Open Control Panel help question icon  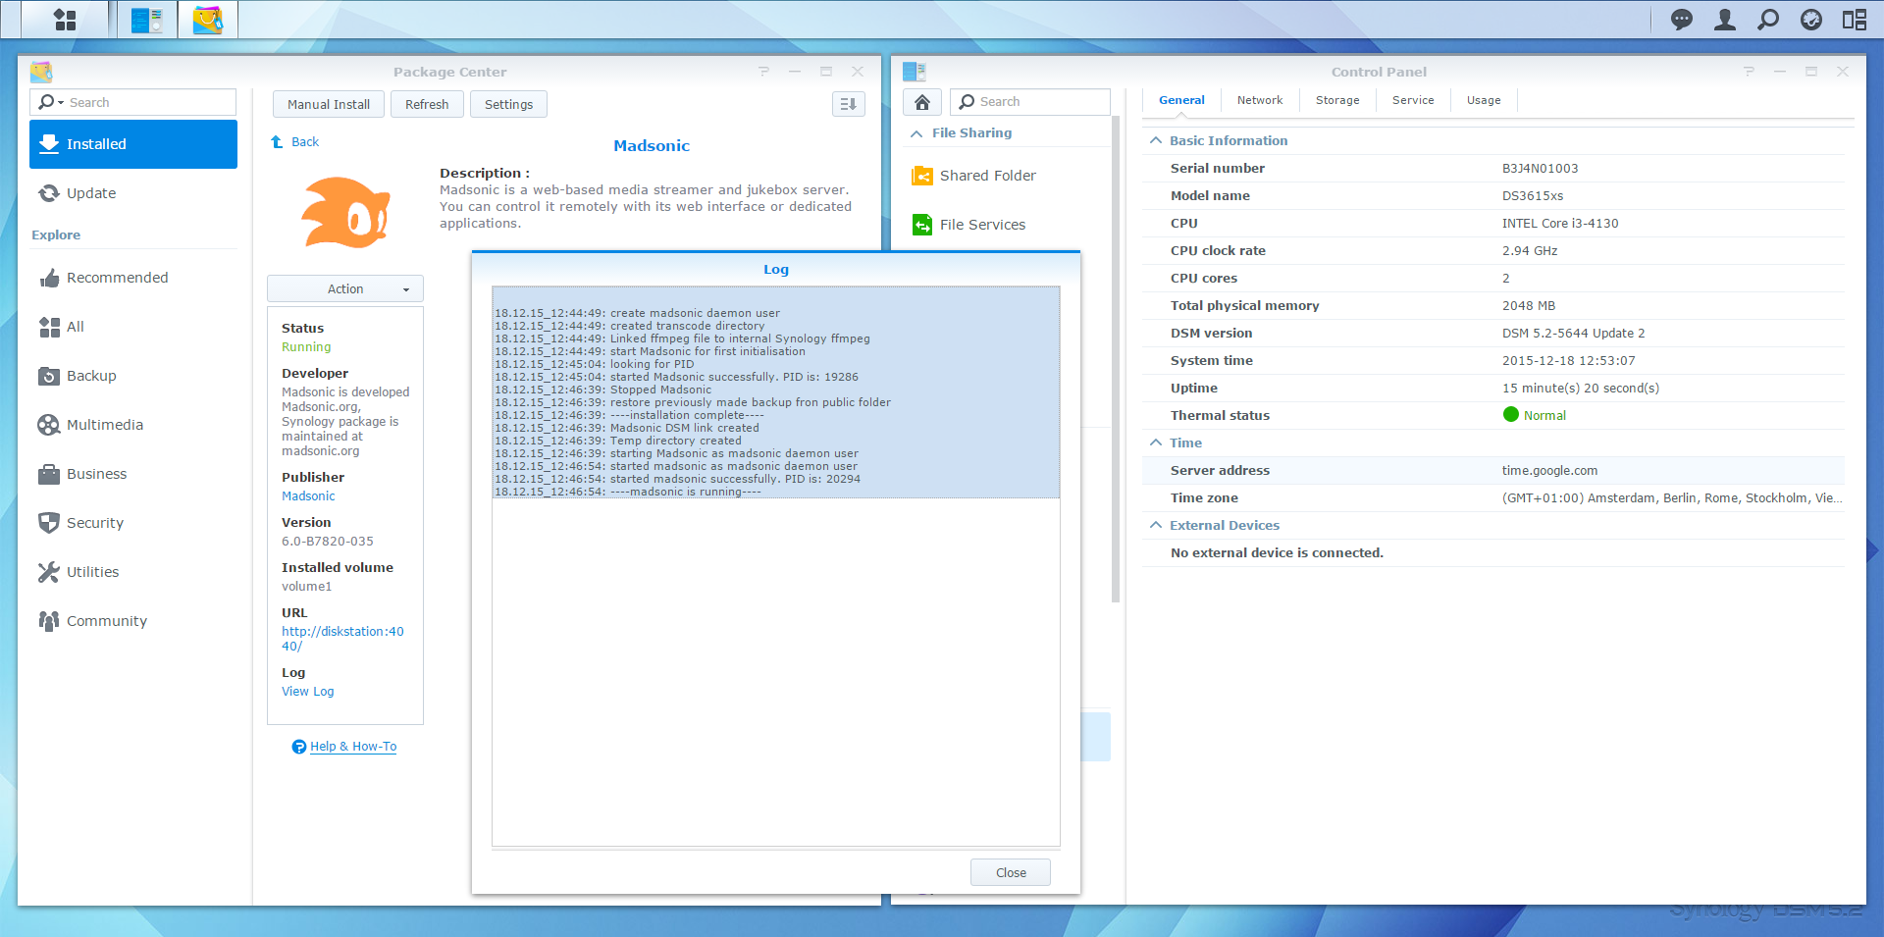pos(1749,72)
